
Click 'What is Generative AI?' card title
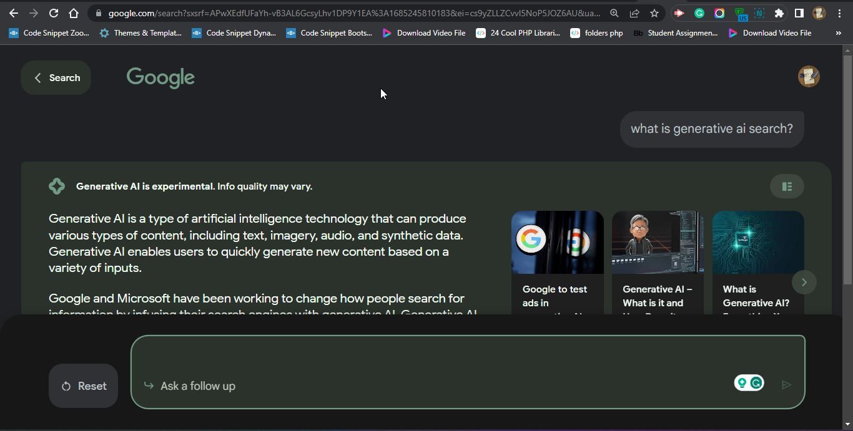[756, 296]
